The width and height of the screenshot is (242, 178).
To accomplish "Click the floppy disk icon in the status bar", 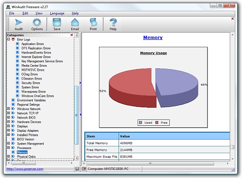I will click(x=77, y=169).
